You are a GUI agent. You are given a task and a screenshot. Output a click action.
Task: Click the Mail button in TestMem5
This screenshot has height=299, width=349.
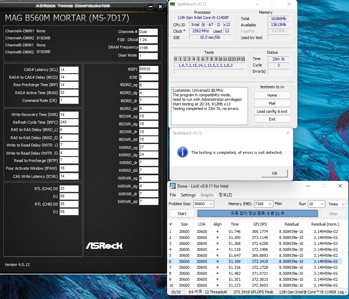point(272,103)
